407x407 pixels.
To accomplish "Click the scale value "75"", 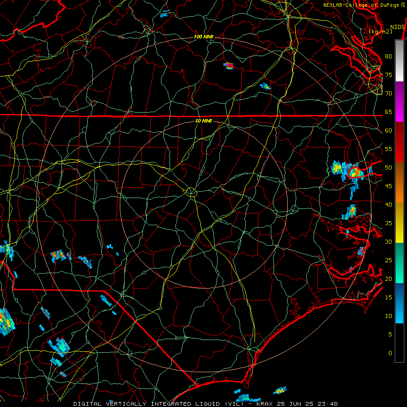I will click(388, 75).
